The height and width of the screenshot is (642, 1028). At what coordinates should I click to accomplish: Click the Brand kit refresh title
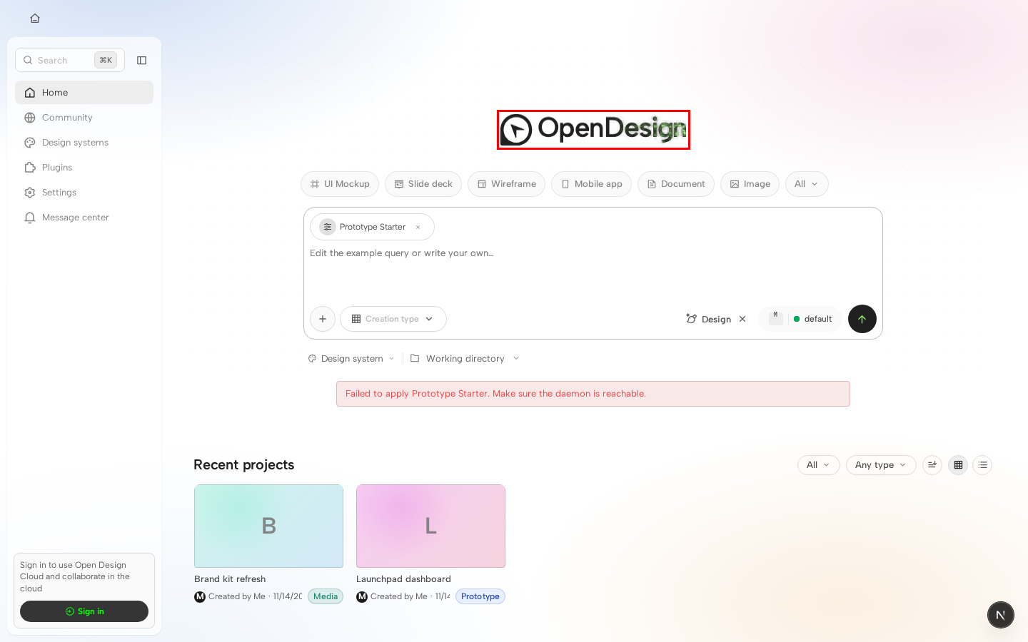pos(230,579)
